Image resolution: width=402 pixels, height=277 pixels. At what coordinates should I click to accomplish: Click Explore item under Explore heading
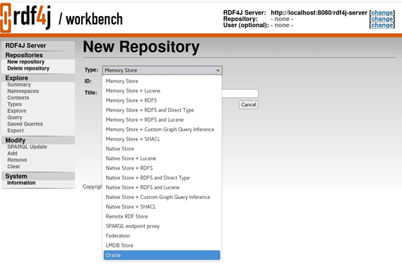[x=17, y=111]
